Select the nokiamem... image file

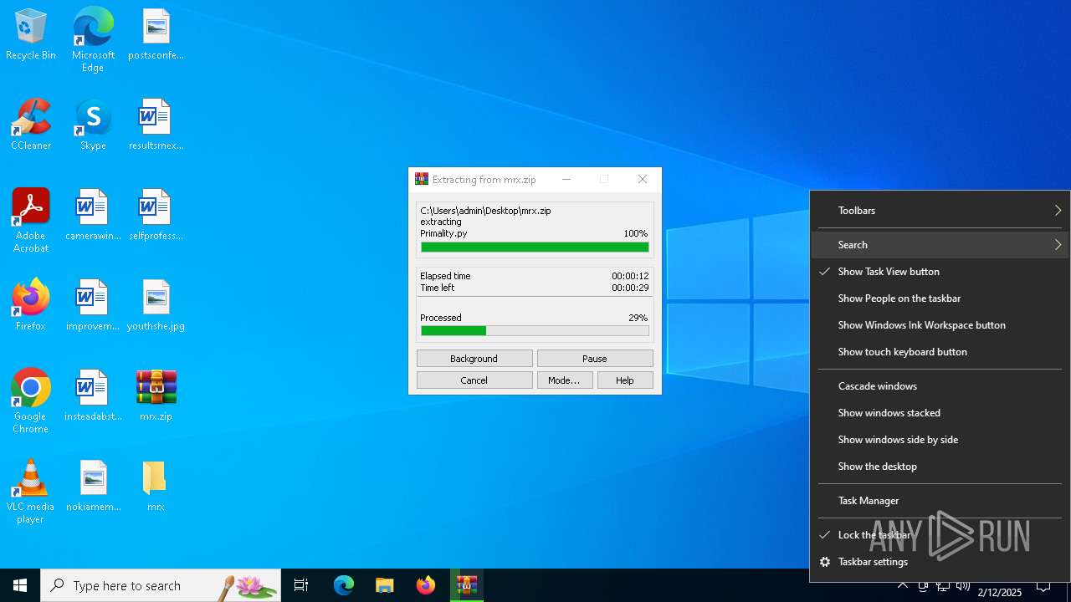pyautogui.click(x=93, y=487)
